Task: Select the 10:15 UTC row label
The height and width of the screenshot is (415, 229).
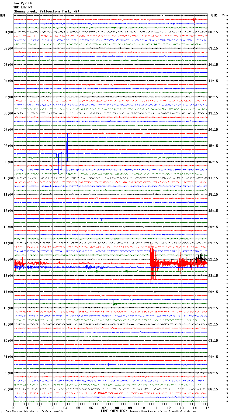Action: click(x=213, y=65)
